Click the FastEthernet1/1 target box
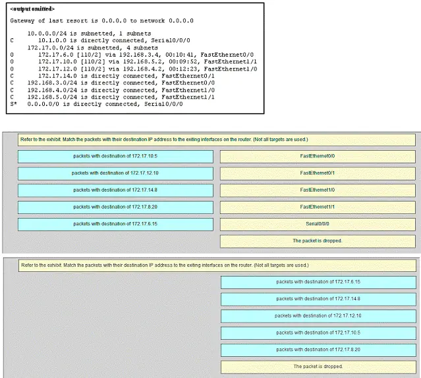This screenshot has height=378, width=421. [318, 207]
